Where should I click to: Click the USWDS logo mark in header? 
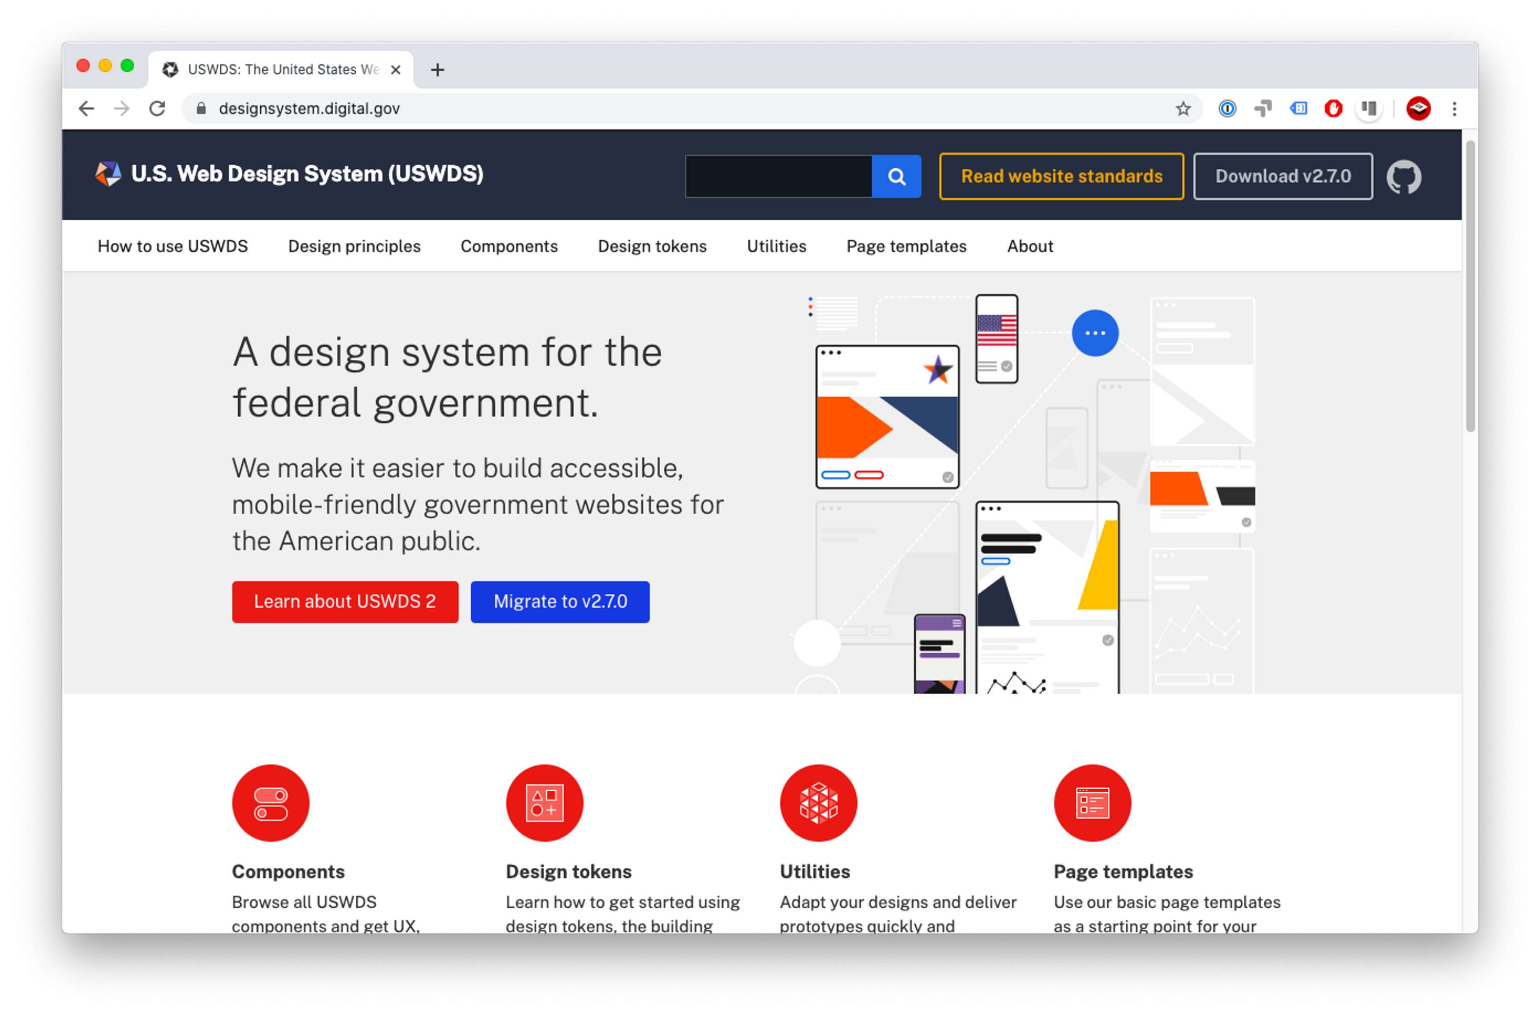(108, 173)
